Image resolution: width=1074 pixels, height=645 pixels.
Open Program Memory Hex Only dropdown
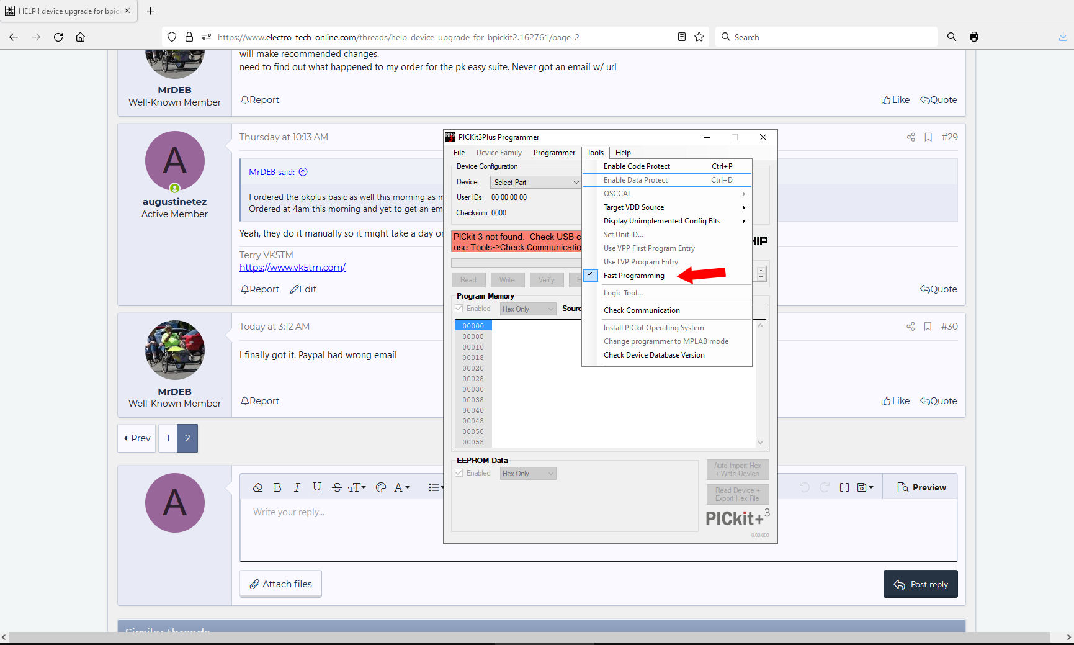(x=528, y=309)
